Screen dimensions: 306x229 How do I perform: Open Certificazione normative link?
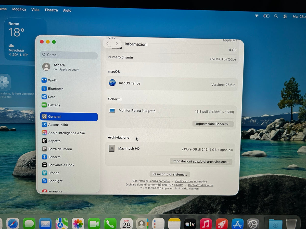[x=191, y=181]
